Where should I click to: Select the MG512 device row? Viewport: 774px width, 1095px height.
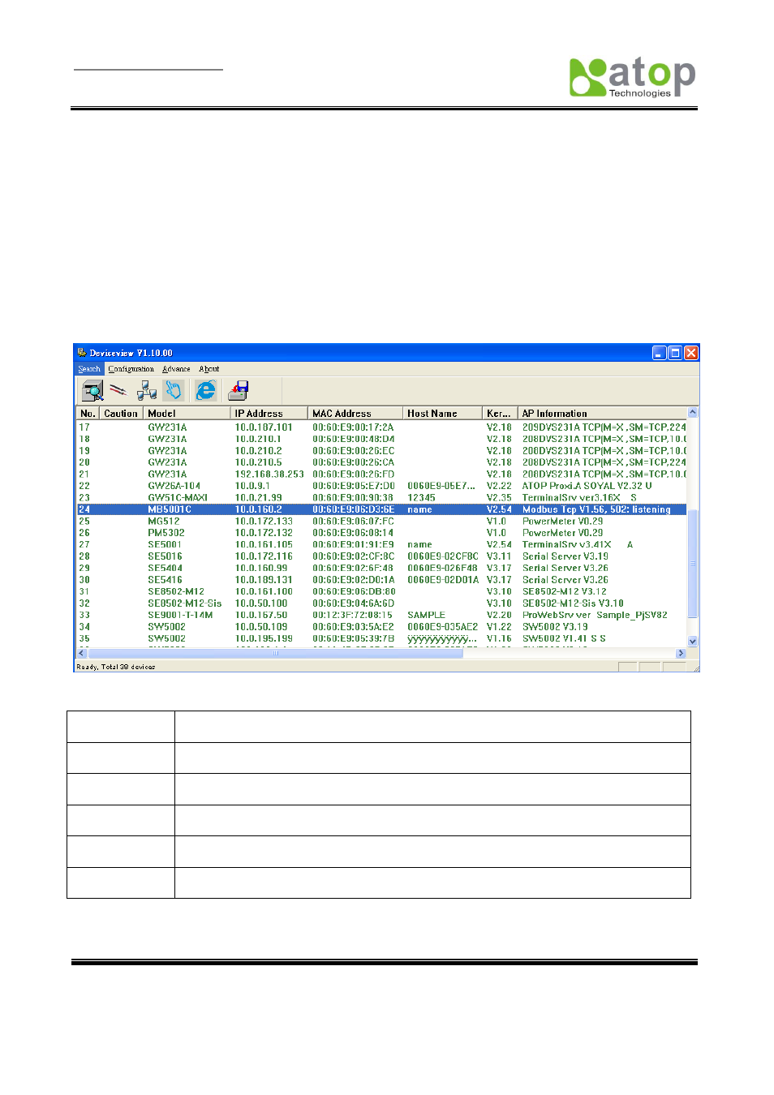pyautogui.click(x=381, y=522)
